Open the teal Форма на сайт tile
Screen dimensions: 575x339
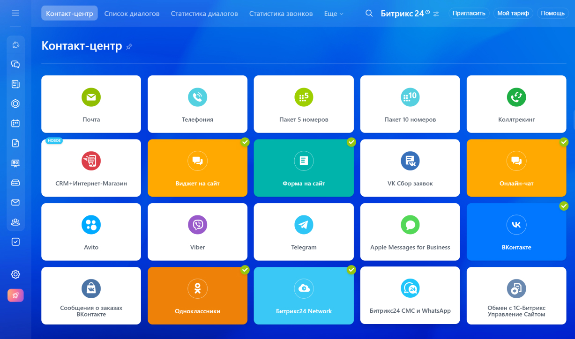pyautogui.click(x=304, y=168)
